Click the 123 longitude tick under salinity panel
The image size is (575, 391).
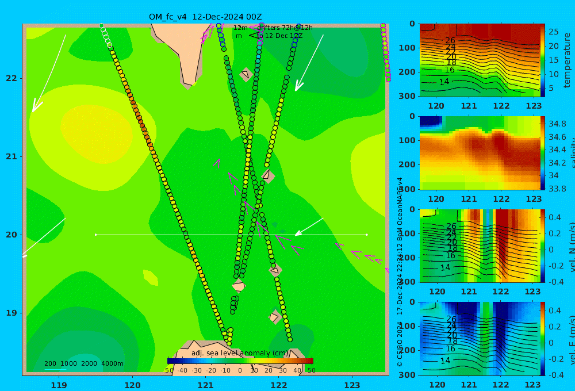tap(534, 199)
